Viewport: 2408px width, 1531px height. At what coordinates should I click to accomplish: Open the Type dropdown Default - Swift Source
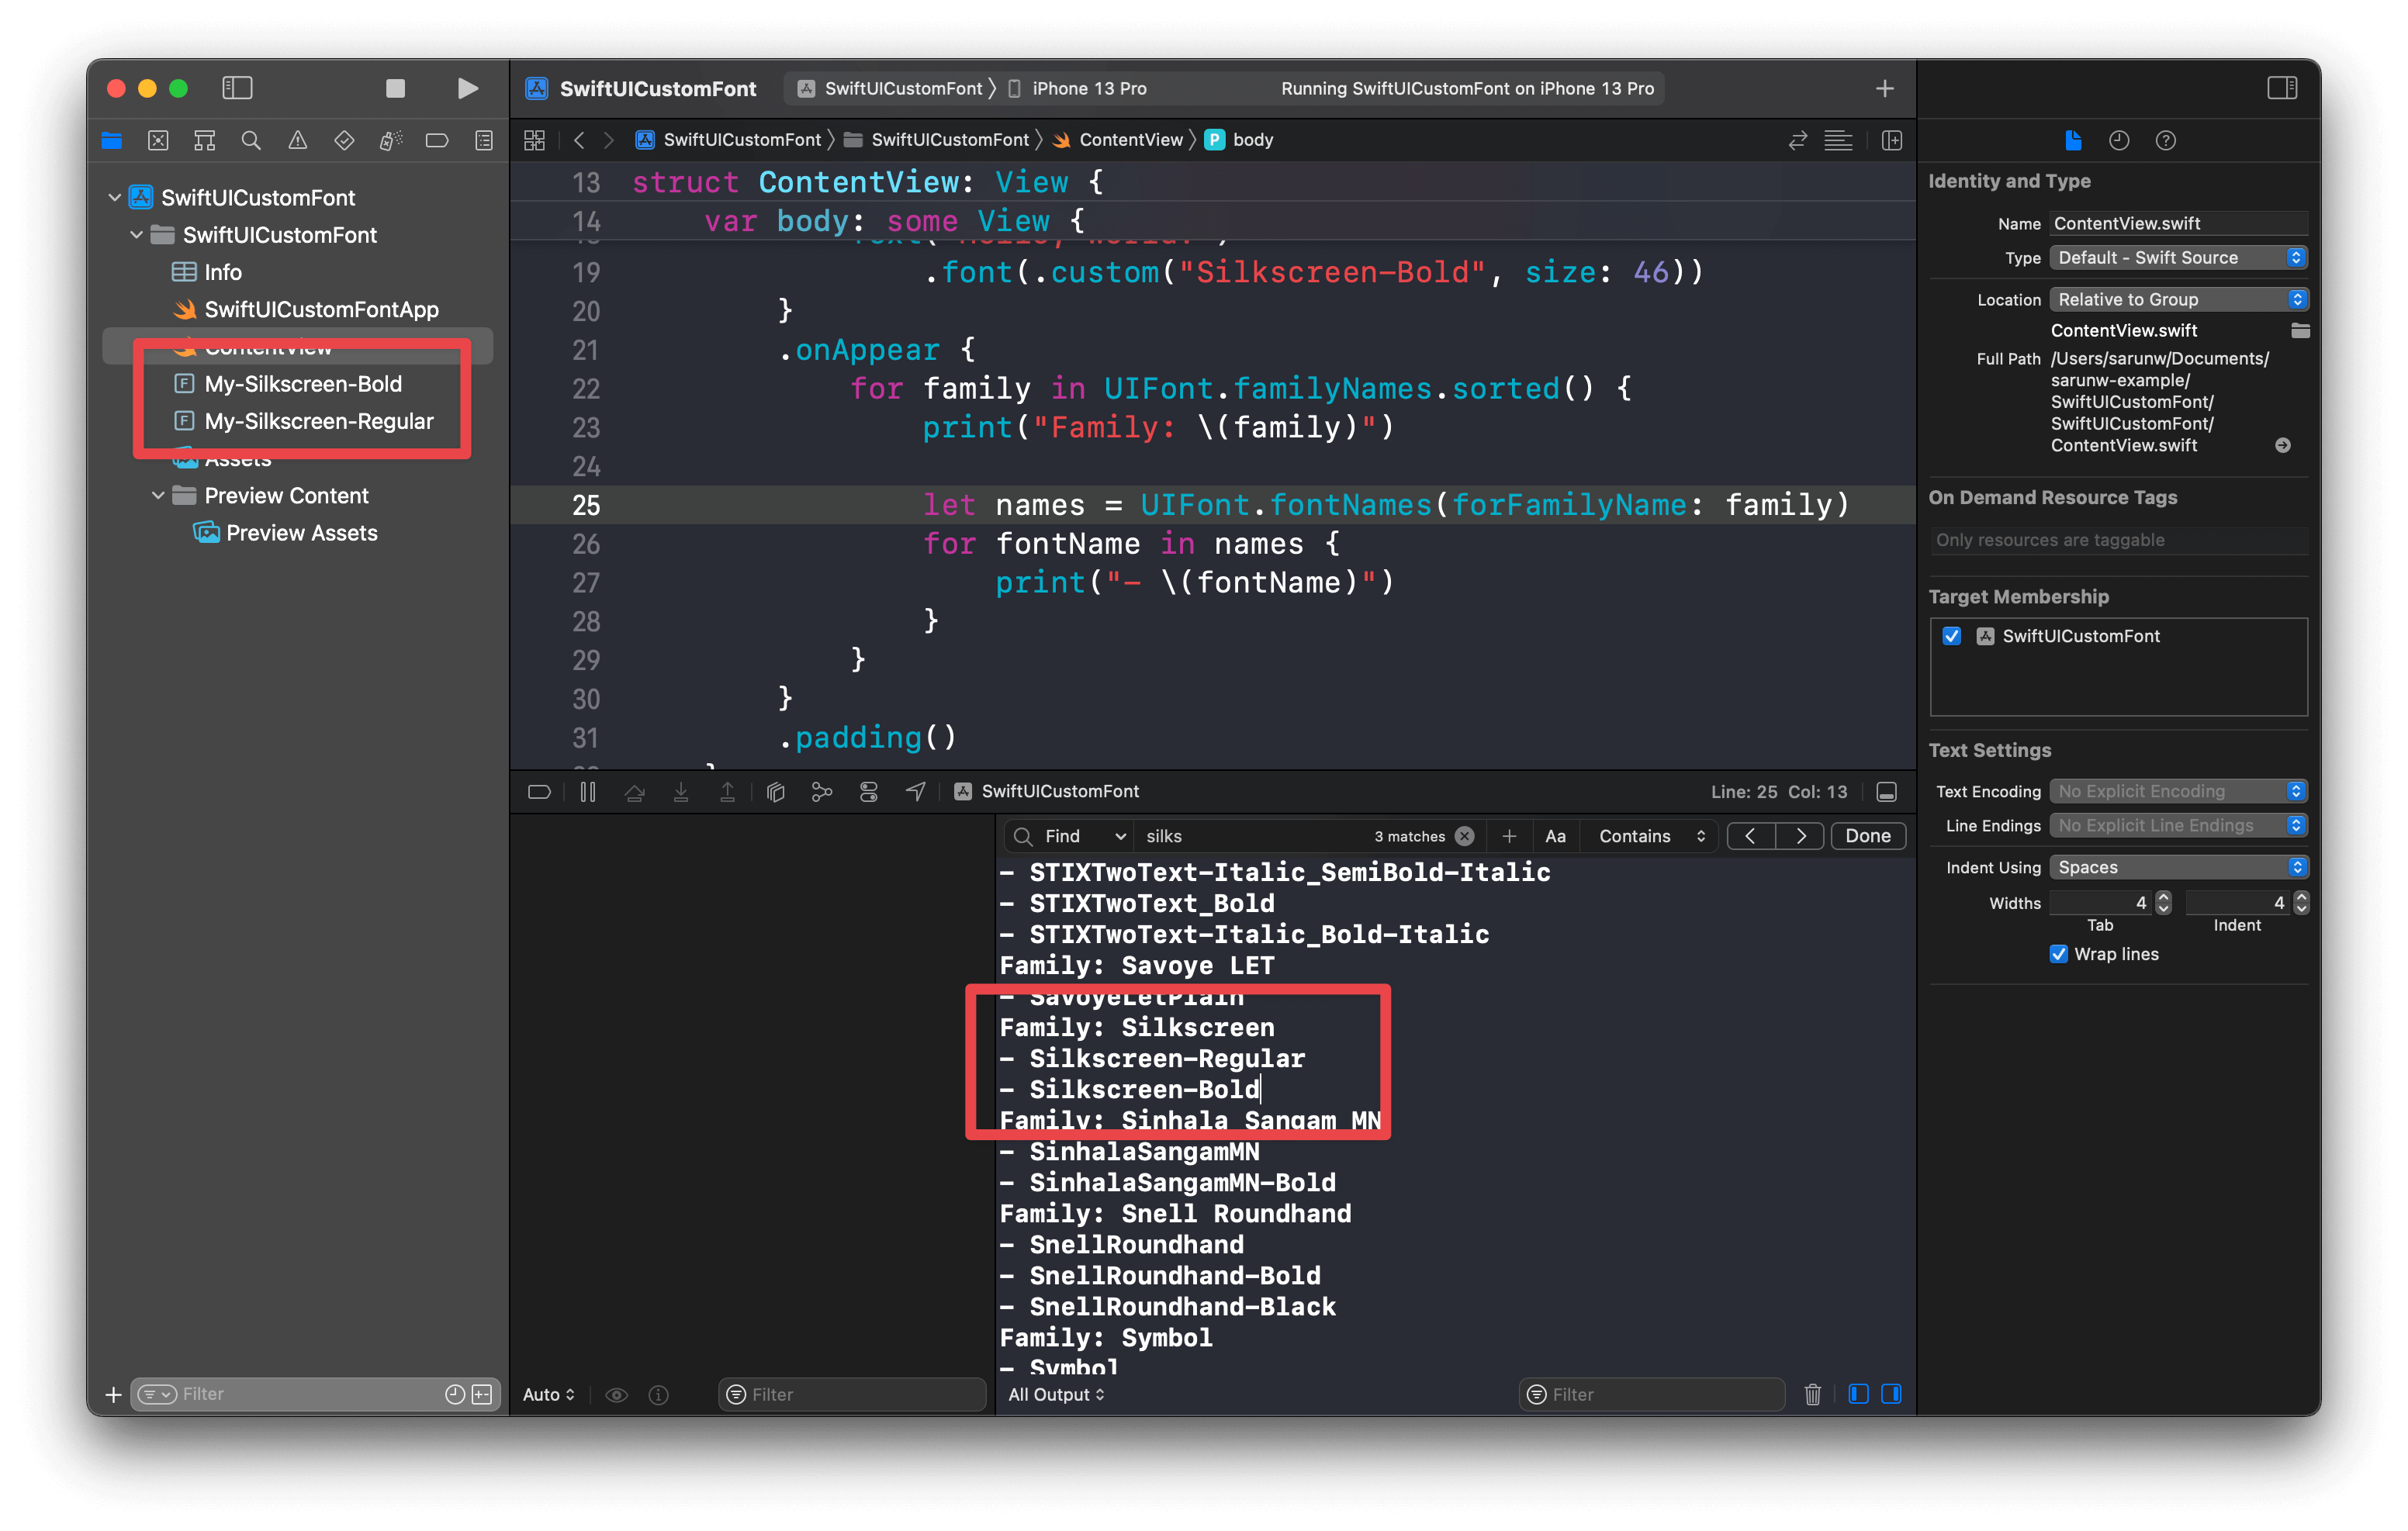[x=2179, y=258]
